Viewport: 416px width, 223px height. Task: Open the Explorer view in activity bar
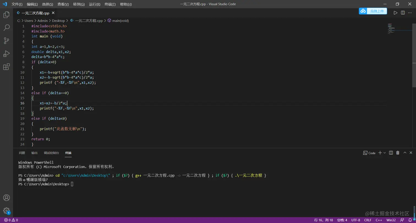[6, 15]
